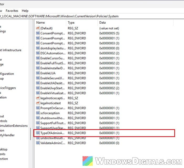The height and width of the screenshot is (168, 184).
Task: Click the DWORD icon beside EnableVirtualizat...
Action: tap(38, 93)
